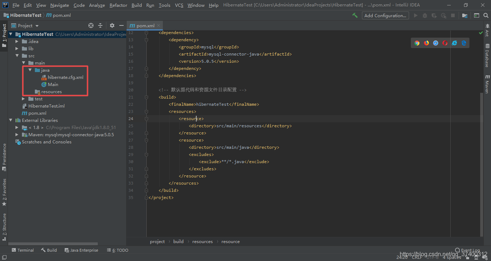This screenshot has width=491, height=261.
Task: Open the Analyze menu
Action: pos(97,5)
